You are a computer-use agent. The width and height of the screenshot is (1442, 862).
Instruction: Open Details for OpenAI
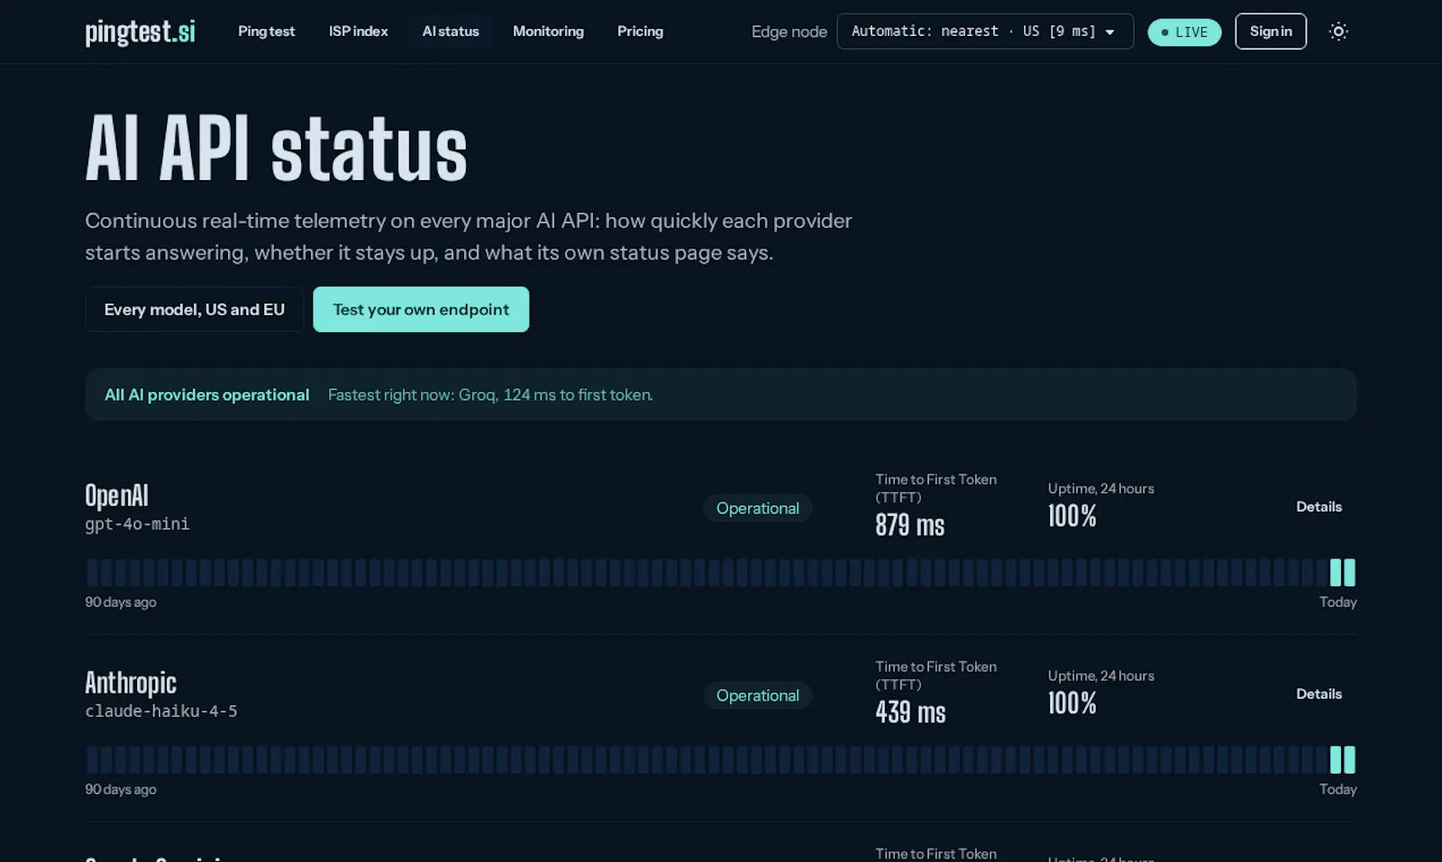[1319, 507]
